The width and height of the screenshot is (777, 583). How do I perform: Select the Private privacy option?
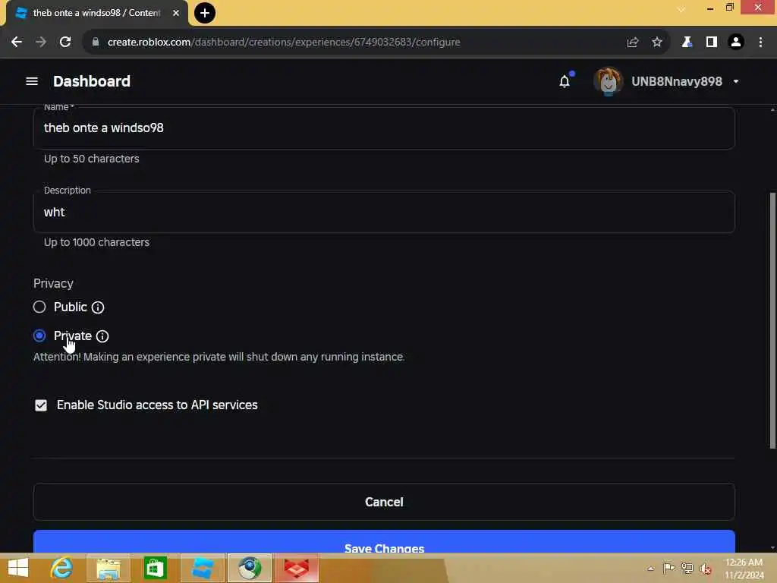click(39, 336)
